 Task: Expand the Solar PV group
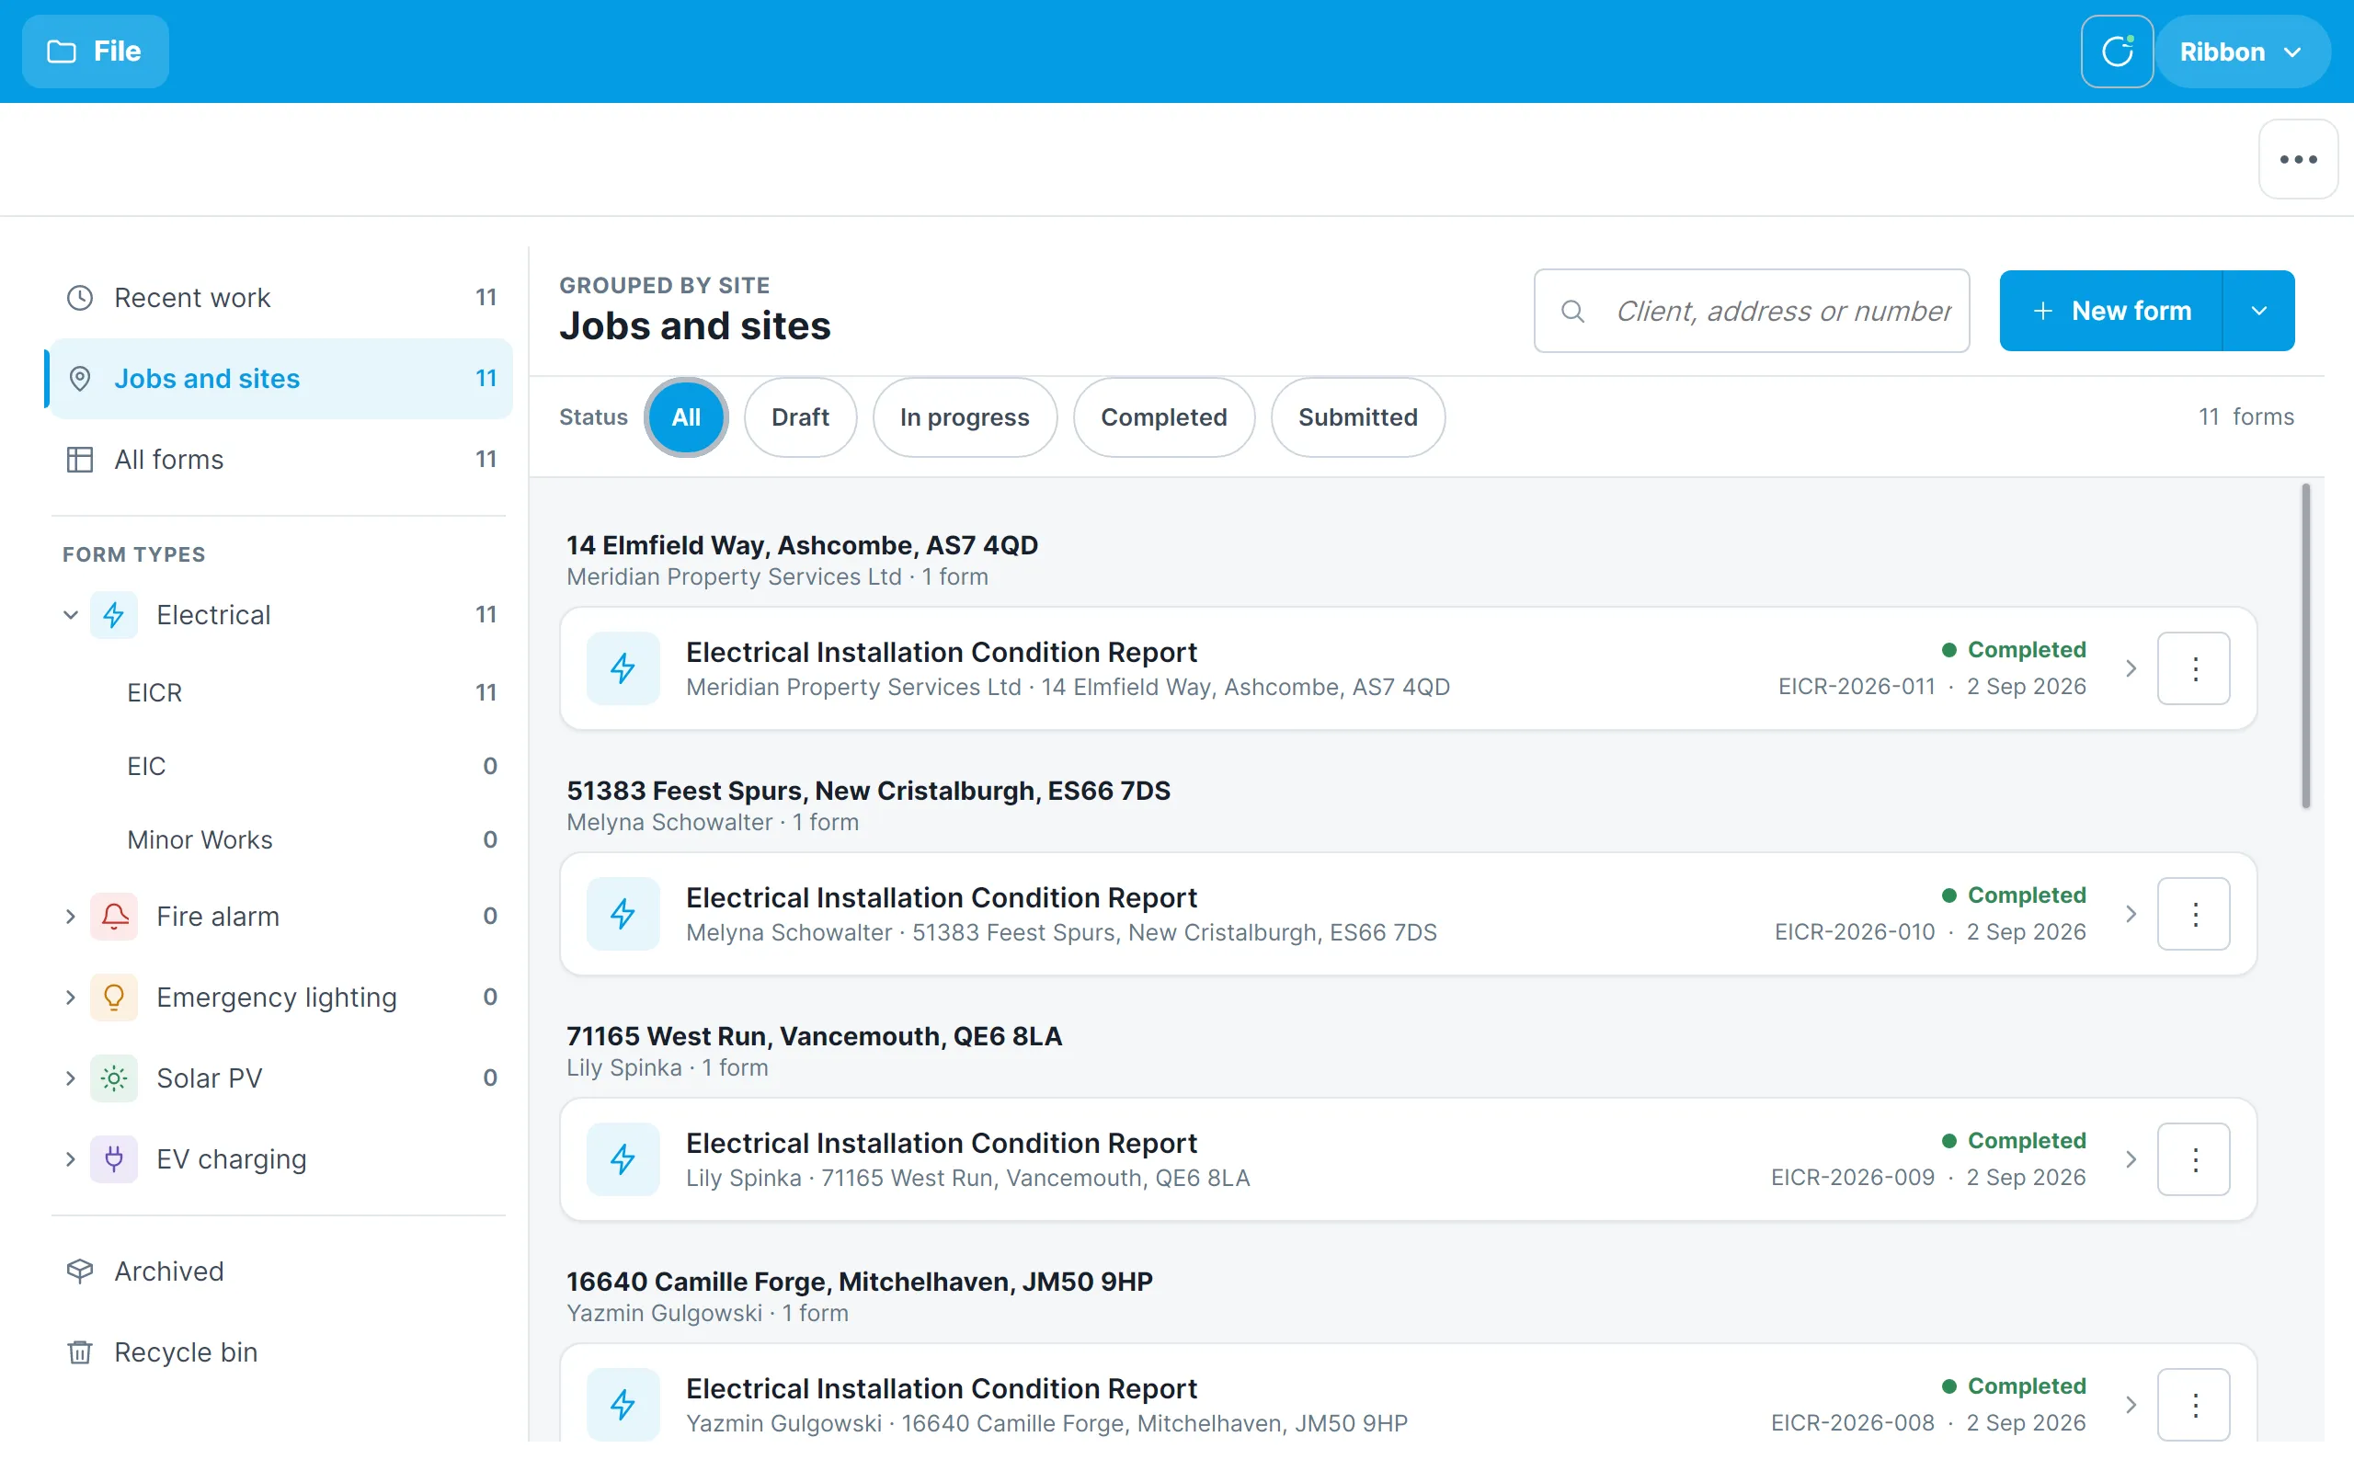[71, 1078]
